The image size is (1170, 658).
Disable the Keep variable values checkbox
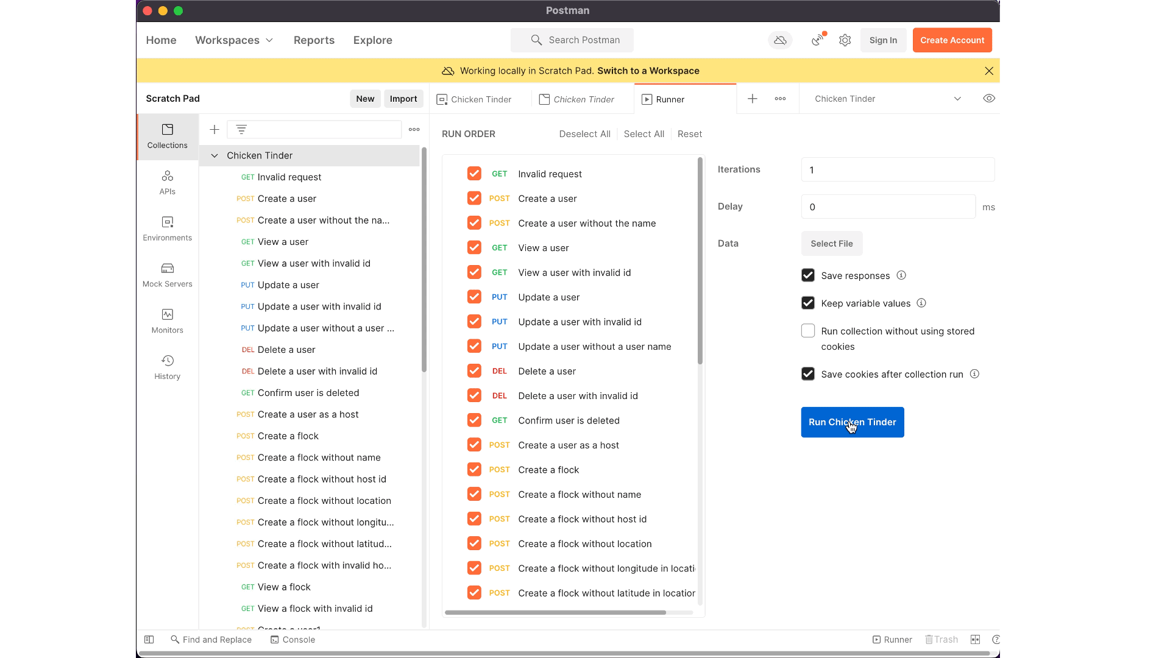tap(808, 303)
